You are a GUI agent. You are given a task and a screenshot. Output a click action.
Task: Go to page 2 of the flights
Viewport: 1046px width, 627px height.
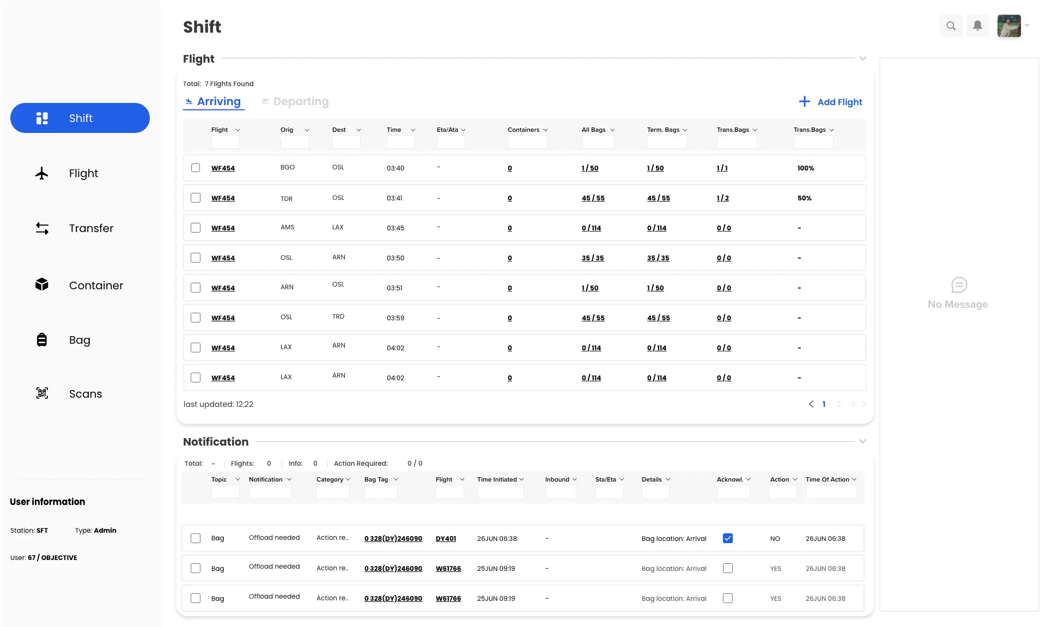click(838, 404)
